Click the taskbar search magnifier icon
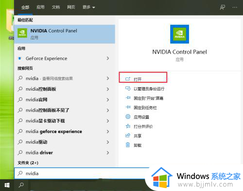The image size is (243, 191). (21, 185)
